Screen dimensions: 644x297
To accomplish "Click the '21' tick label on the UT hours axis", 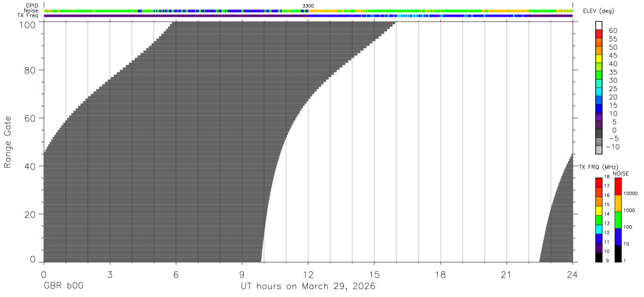I will (x=507, y=274).
